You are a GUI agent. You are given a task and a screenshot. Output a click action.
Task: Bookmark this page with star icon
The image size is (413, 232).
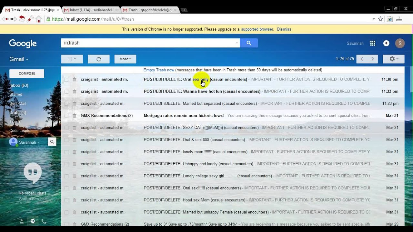380,19
